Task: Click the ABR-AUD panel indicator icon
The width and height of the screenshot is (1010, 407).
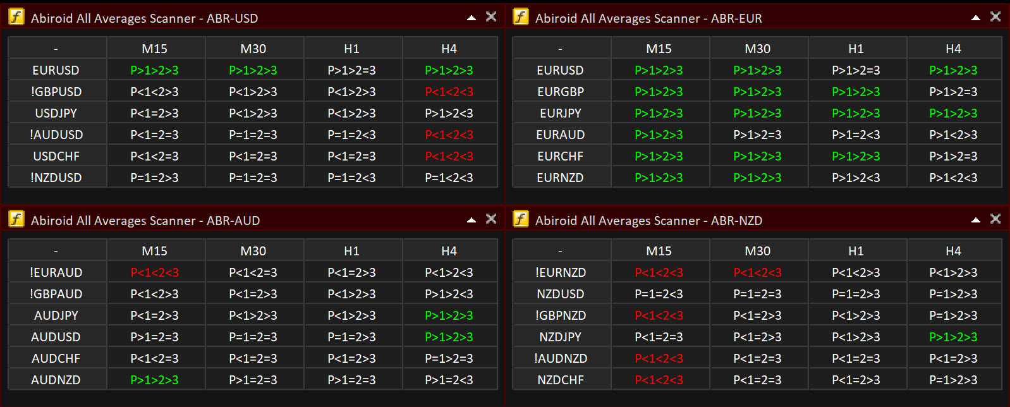Action: coord(16,219)
